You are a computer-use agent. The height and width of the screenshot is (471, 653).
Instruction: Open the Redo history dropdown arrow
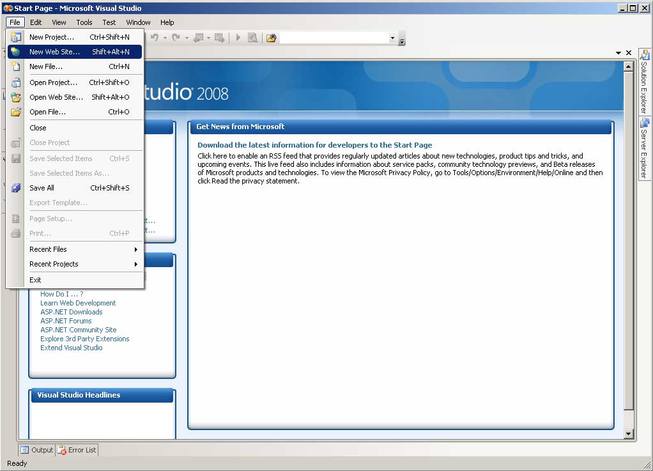click(x=187, y=38)
